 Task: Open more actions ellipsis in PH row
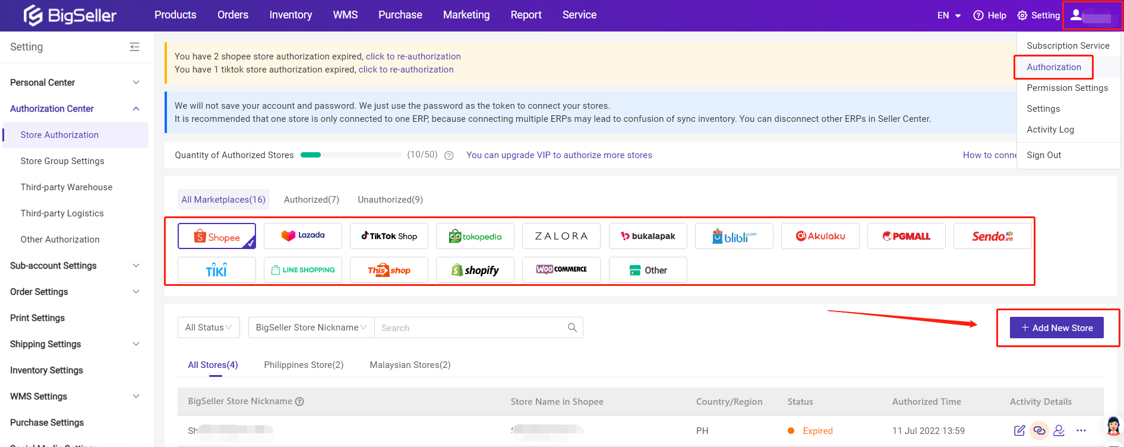[x=1081, y=430]
